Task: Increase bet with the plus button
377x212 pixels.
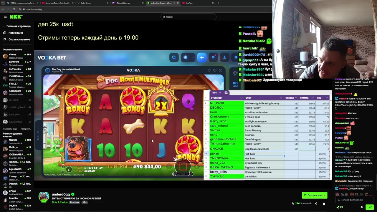Action: [x=196, y=167]
